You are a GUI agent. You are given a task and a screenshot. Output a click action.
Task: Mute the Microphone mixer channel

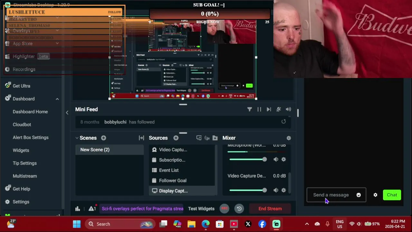coord(276,159)
